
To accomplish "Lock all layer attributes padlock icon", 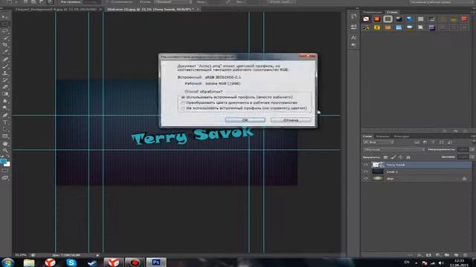I will point(408,157).
